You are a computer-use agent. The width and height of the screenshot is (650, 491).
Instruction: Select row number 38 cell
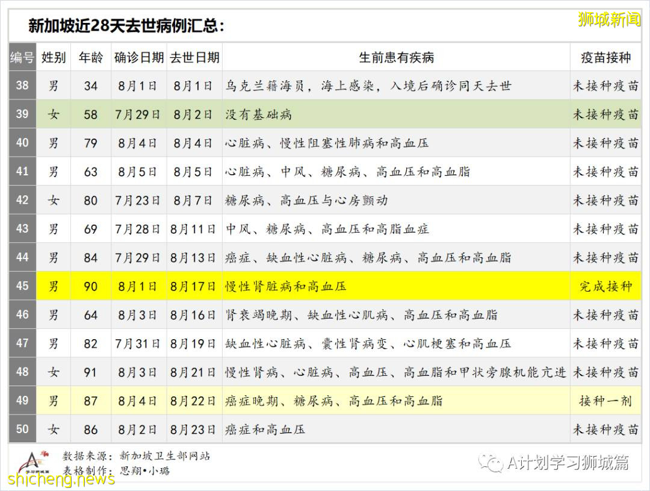22,86
